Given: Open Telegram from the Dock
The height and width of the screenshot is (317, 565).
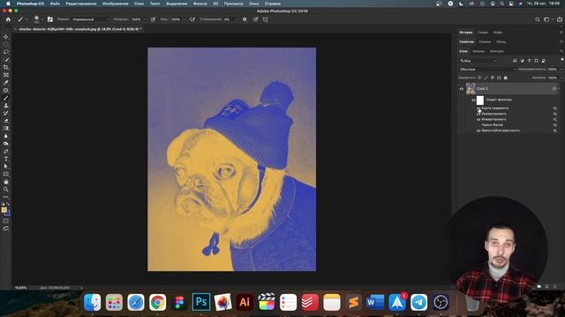Looking at the screenshot, I should click(418, 302).
